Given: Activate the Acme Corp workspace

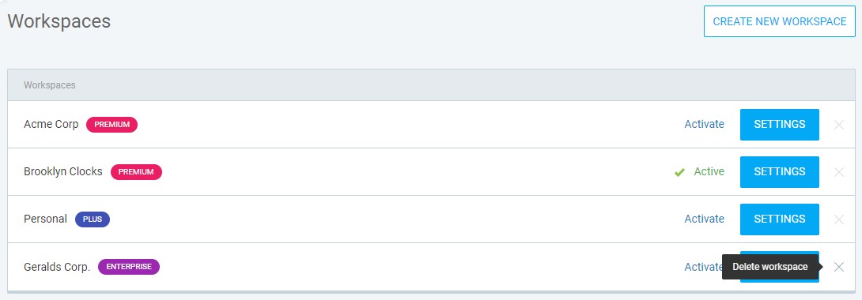Looking at the screenshot, I should (x=704, y=124).
